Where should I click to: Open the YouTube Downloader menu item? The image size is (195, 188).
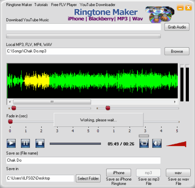pos(97,5)
